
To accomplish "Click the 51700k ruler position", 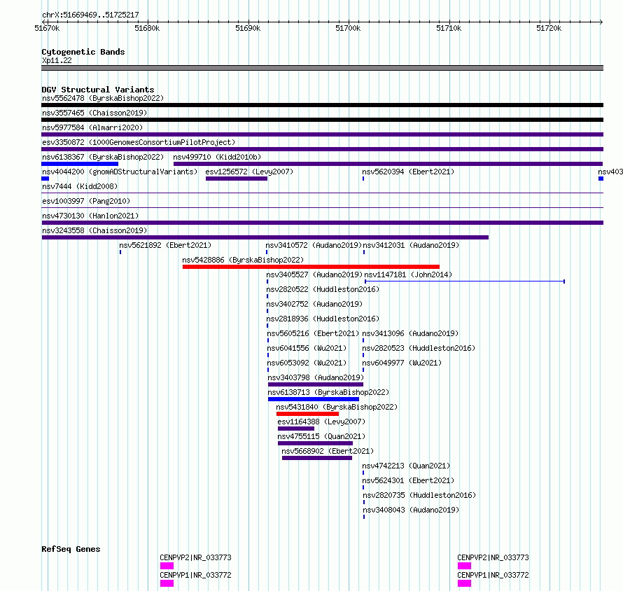I will pyautogui.click(x=348, y=28).
